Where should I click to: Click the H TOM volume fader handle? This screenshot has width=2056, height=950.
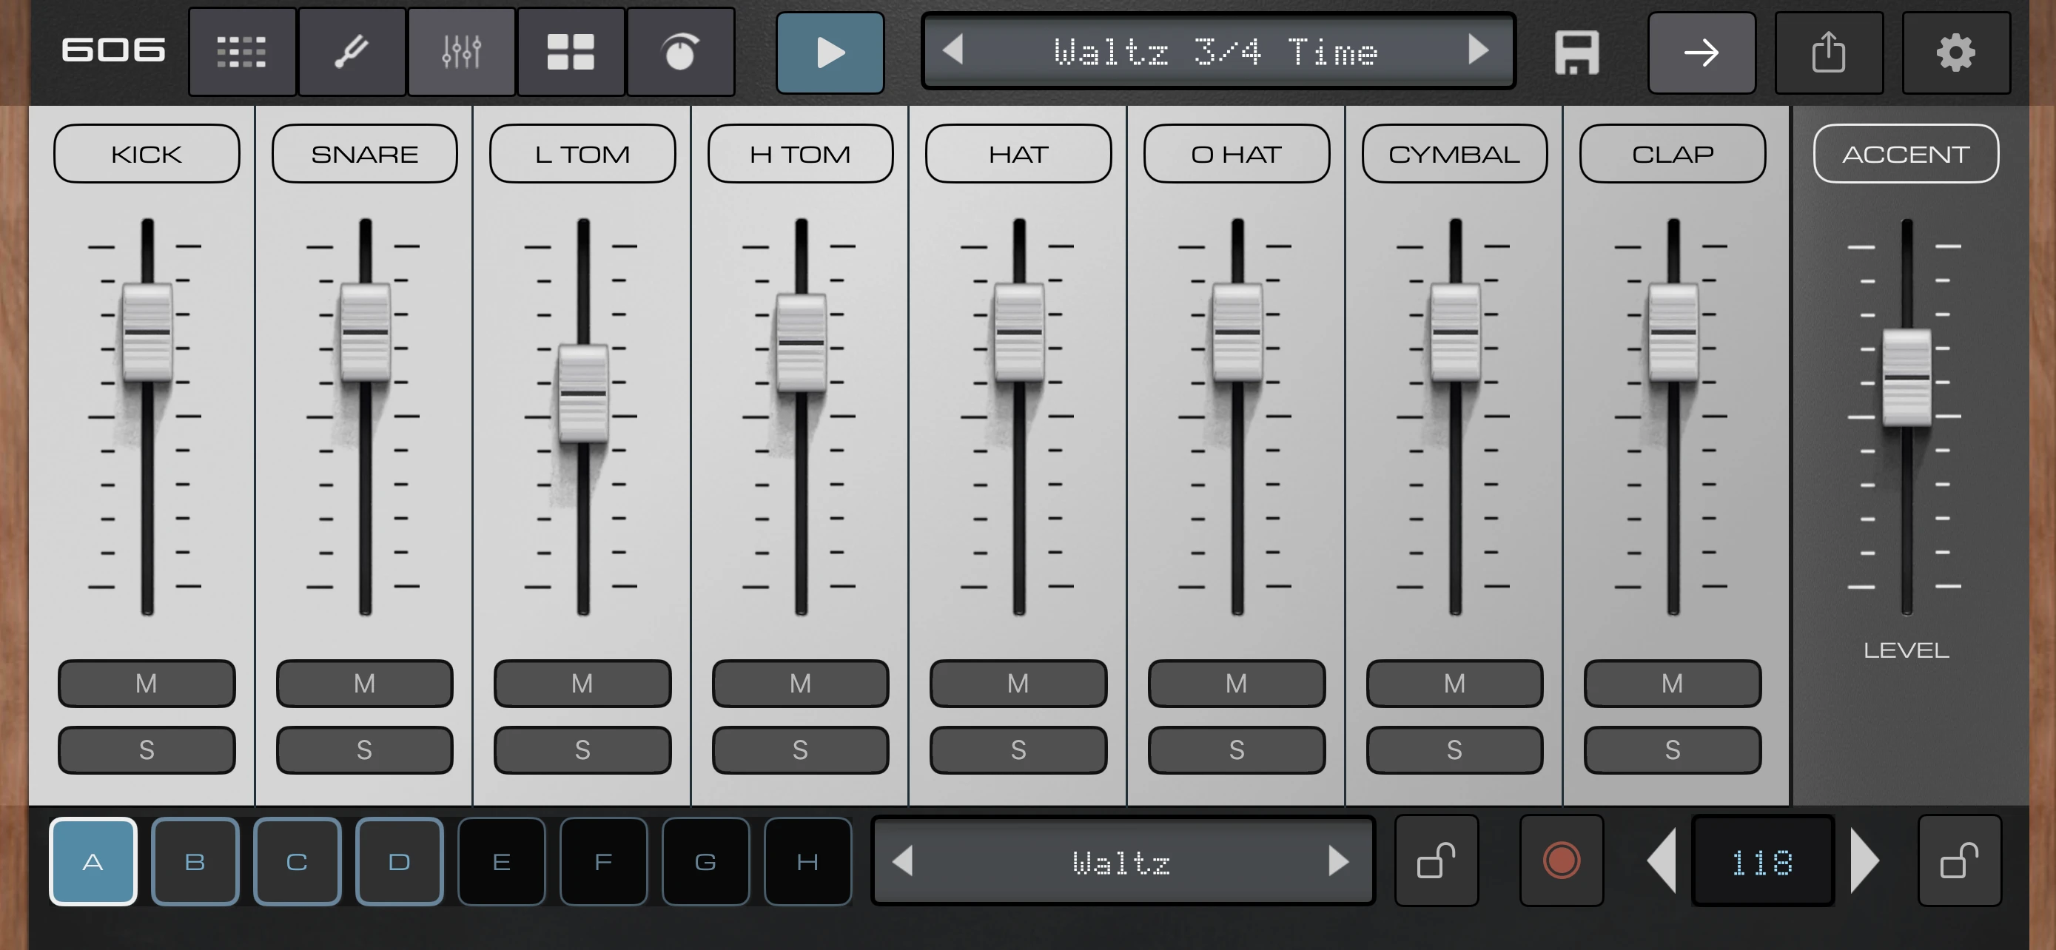click(801, 343)
